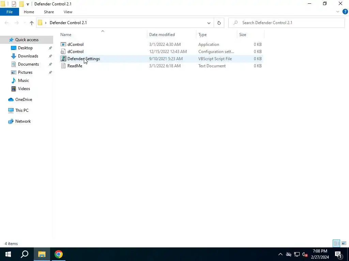Expand the address bar history dropdown

click(209, 23)
